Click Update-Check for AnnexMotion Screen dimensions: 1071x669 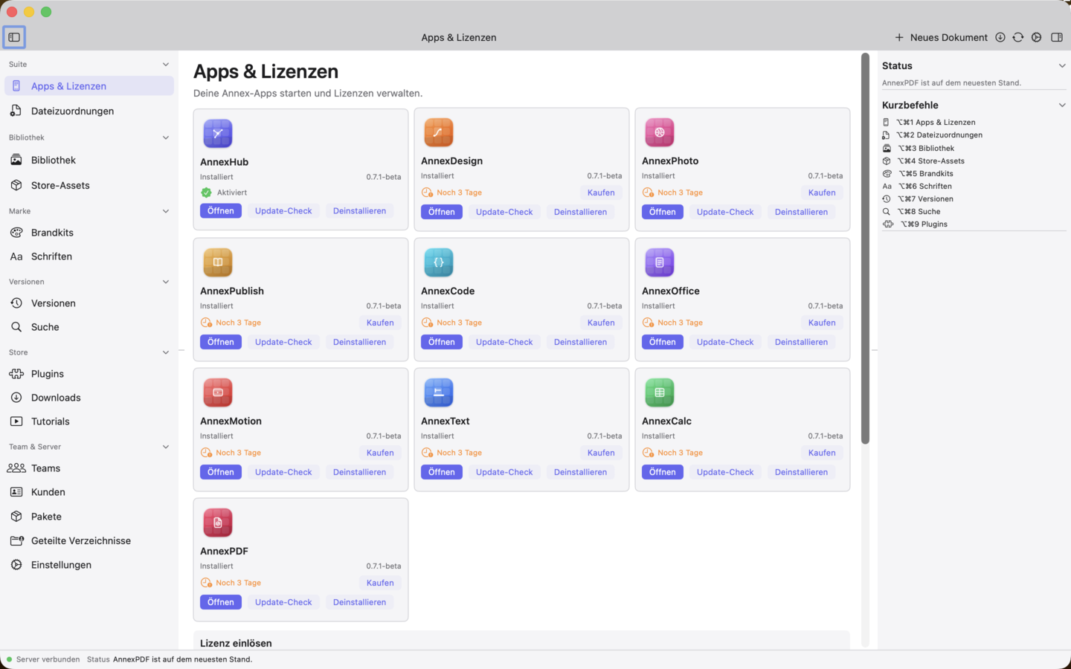coord(283,472)
